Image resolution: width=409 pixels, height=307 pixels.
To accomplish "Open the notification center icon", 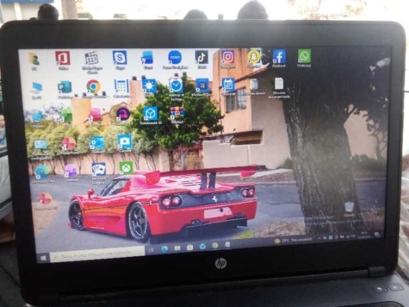I will [x=377, y=234].
